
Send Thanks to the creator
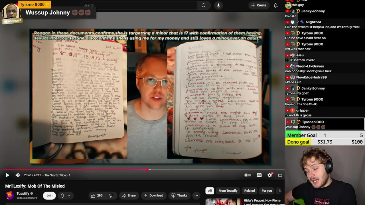179,195
